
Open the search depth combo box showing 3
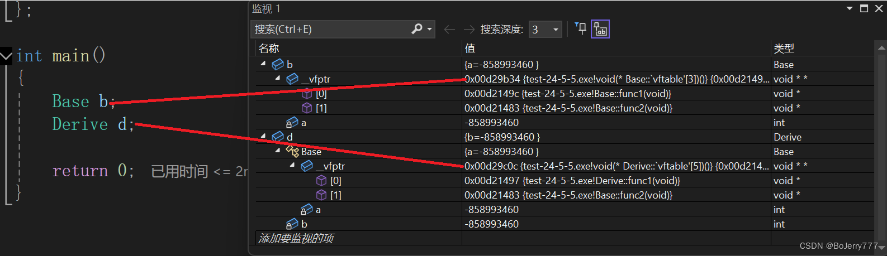pyautogui.click(x=546, y=30)
